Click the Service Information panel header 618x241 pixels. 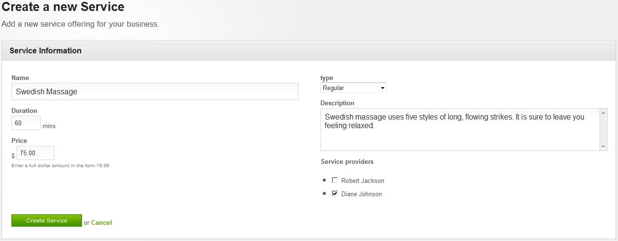pos(45,50)
